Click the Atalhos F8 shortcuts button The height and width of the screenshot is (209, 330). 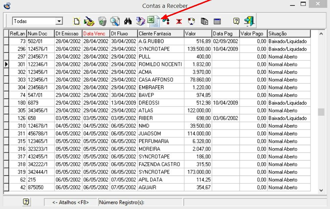click(71, 202)
